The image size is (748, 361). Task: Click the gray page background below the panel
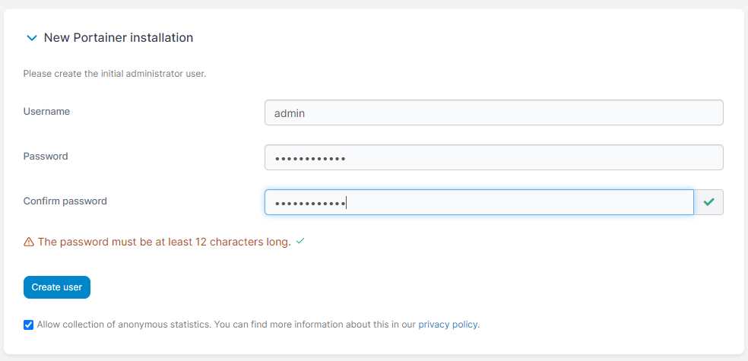374,357
